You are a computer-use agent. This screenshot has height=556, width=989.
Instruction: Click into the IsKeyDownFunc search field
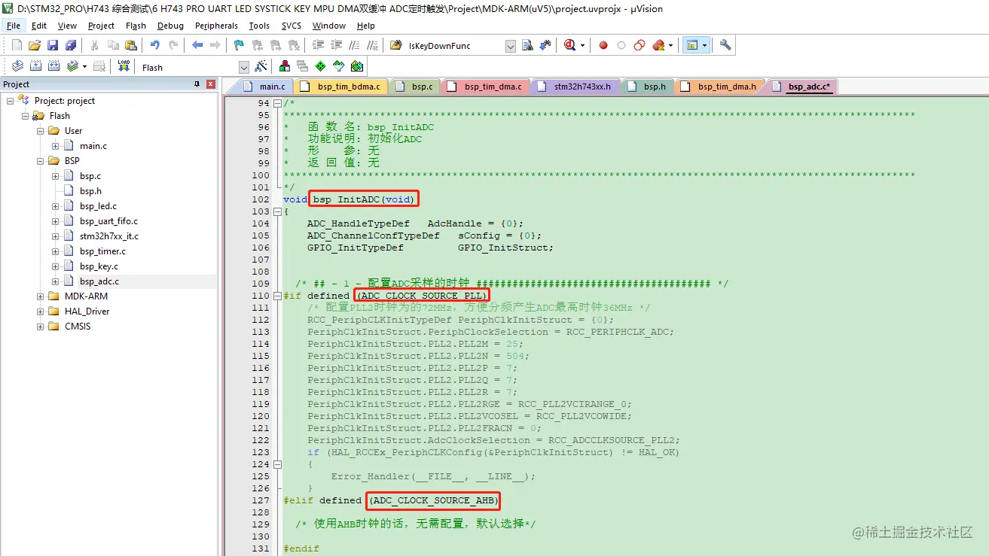click(455, 47)
